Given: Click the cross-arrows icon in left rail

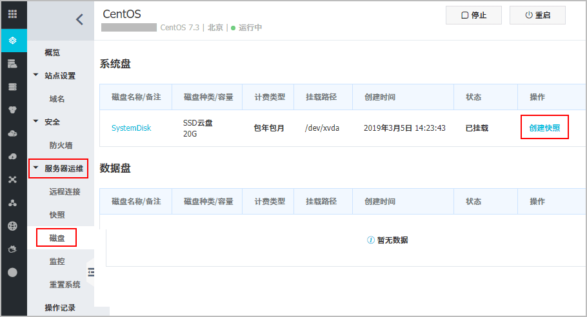Looking at the screenshot, I should pyautogui.click(x=13, y=179).
